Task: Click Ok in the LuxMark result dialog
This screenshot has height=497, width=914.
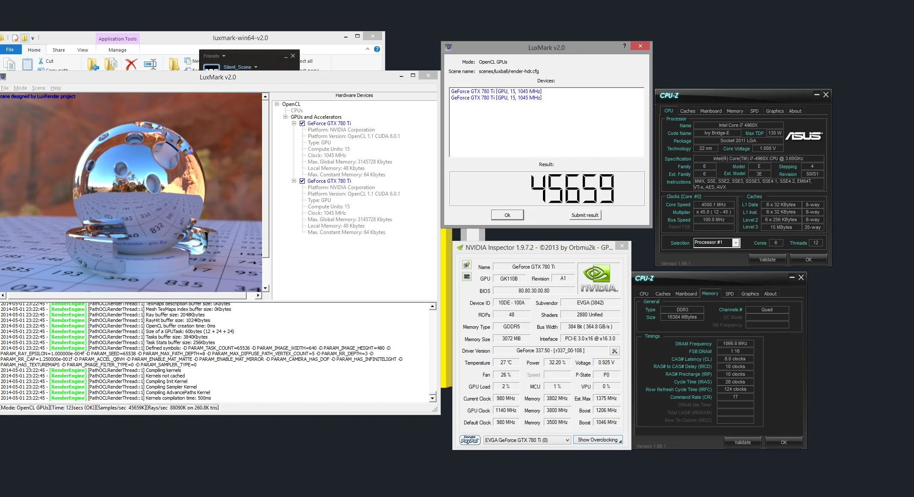Action: pyautogui.click(x=507, y=215)
